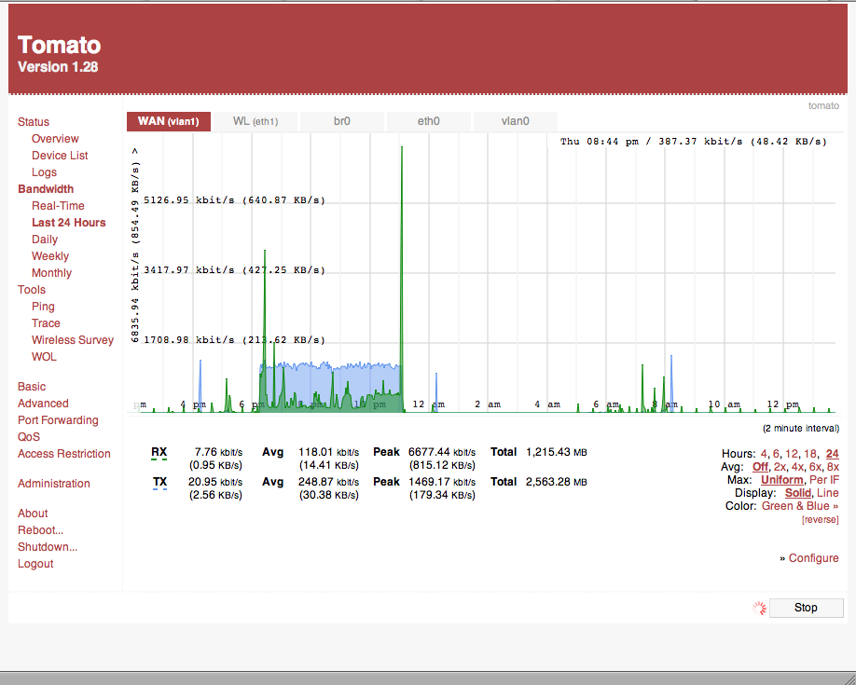Click the loading spinner icon beside Stop

click(x=760, y=608)
